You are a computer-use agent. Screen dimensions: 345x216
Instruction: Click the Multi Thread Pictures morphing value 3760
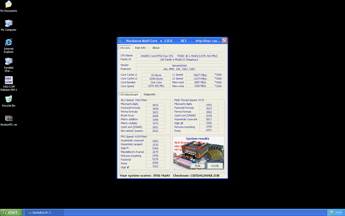[x=209, y=127]
